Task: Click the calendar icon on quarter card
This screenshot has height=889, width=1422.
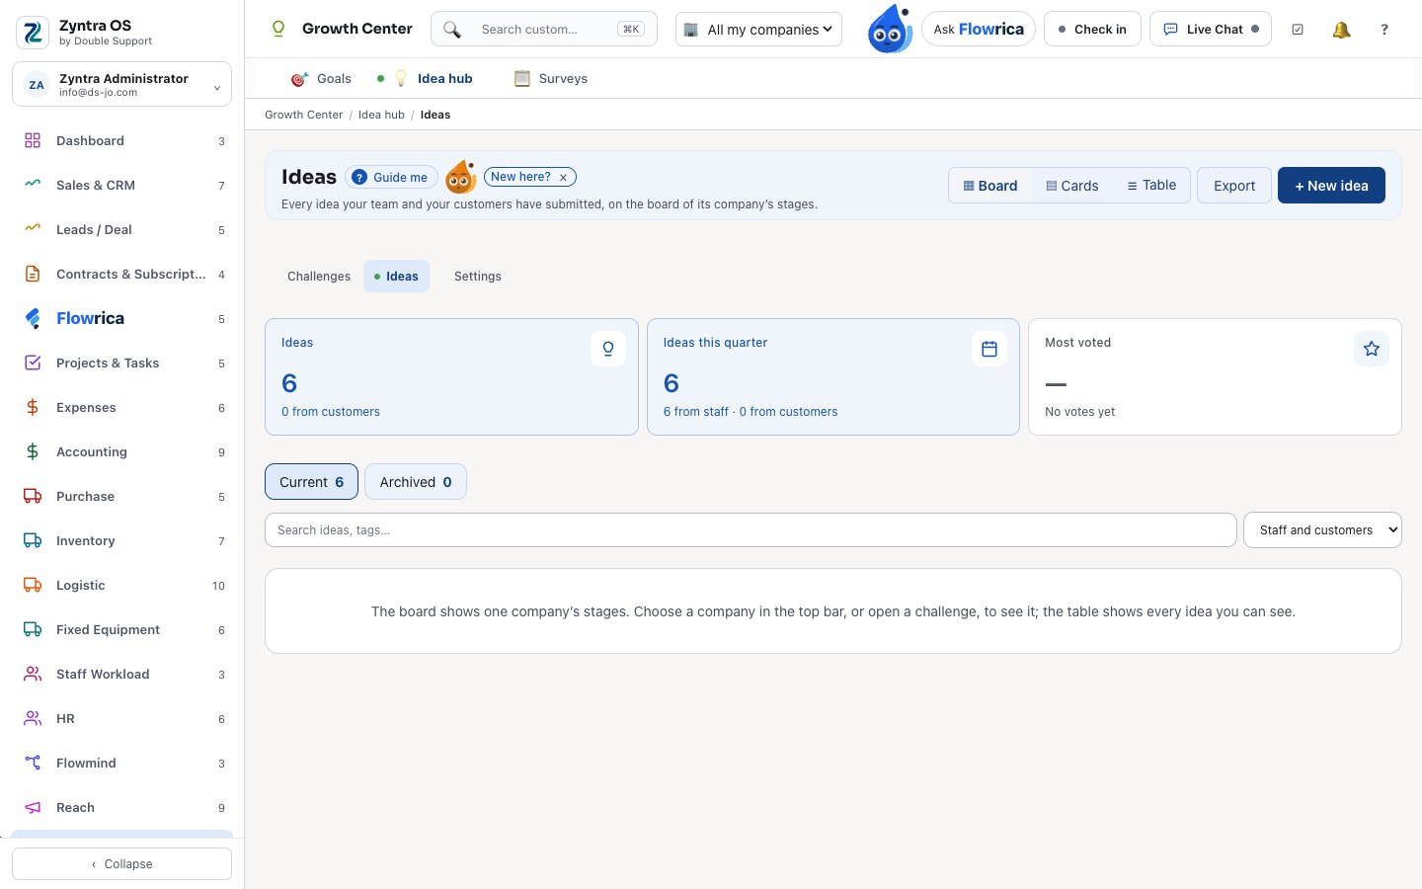Action: pos(989,349)
